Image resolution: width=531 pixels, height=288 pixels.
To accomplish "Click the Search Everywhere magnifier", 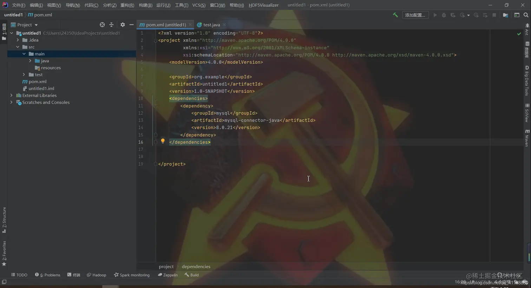I will click(x=526, y=15).
